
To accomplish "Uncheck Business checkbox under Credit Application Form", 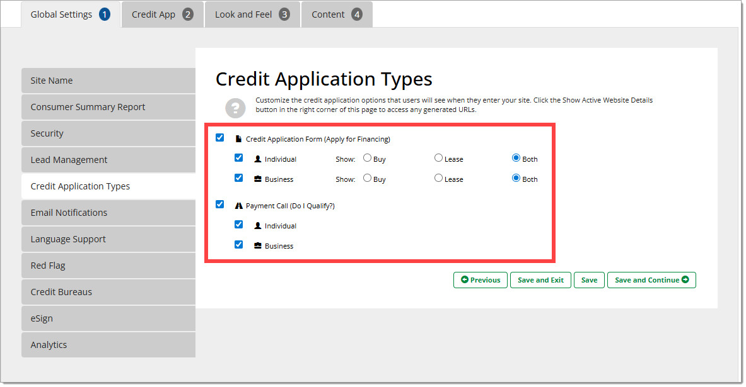I will [238, 178].
